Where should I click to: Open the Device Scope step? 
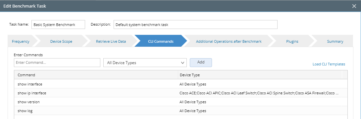pyautogui.click(x=61, y=41)
